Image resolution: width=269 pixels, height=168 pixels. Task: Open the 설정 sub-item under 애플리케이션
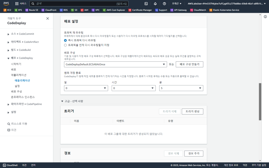tap(17, 86)
